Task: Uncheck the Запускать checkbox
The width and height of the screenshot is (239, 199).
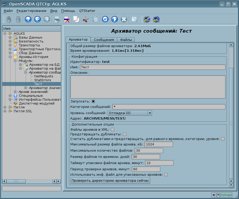Action: [x=93, y=101]
